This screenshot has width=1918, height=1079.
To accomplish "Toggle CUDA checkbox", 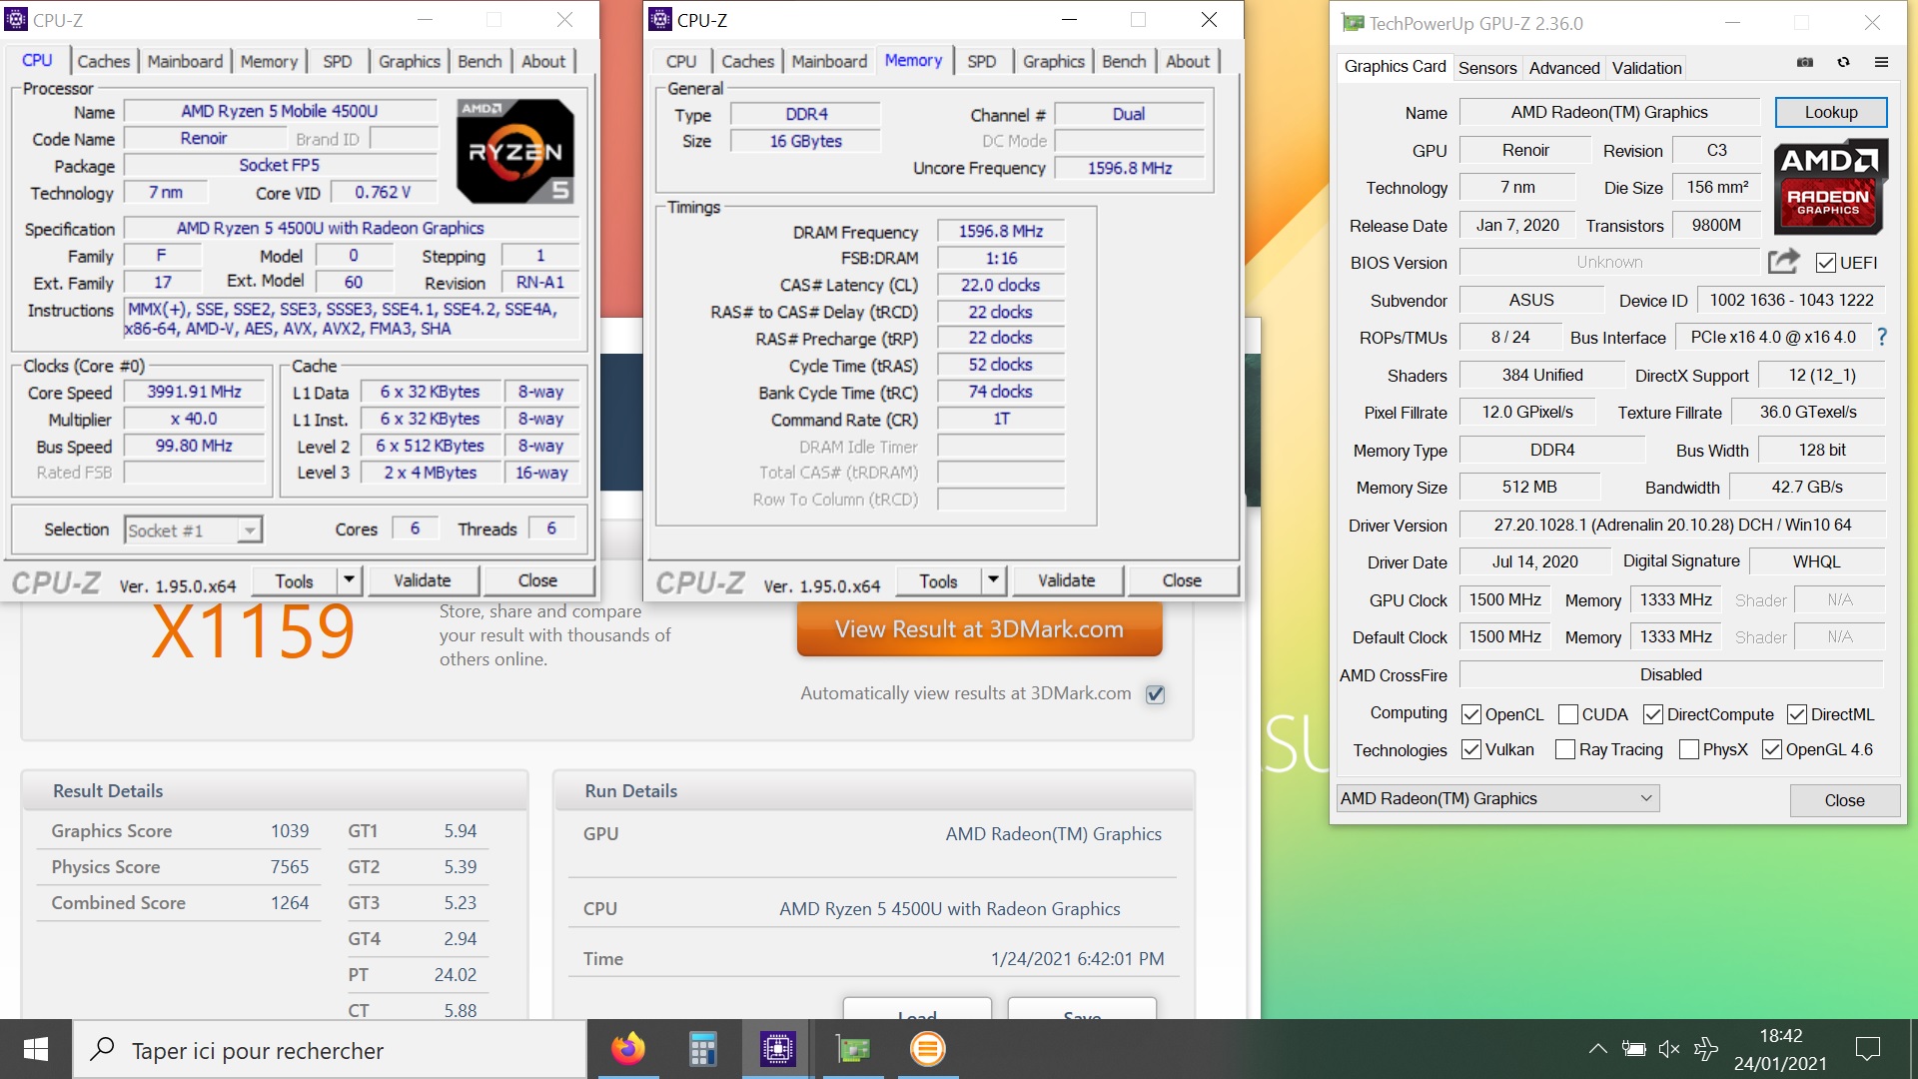I will point(1568,714).
